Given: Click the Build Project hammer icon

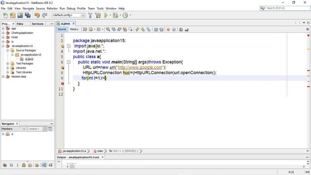Looking at the screenshot, I should pos(90,15).
